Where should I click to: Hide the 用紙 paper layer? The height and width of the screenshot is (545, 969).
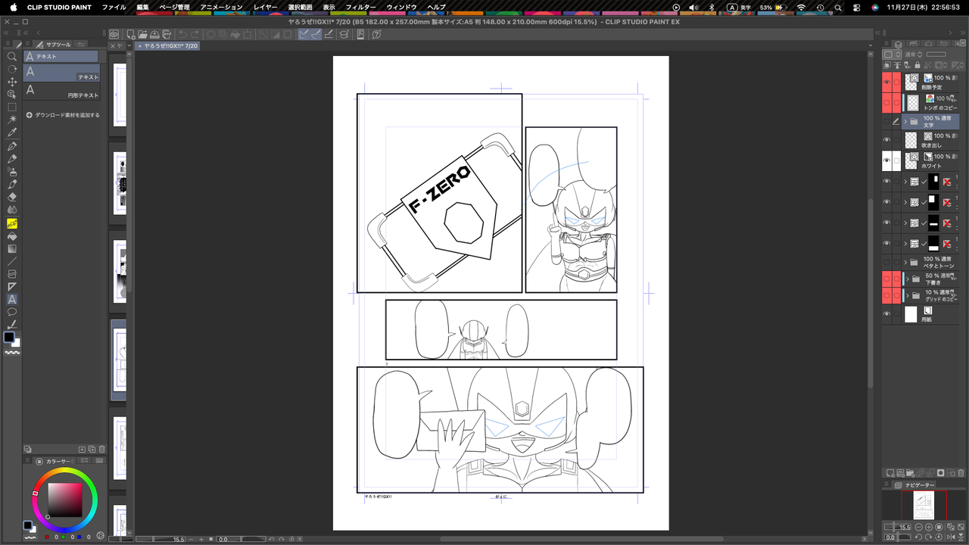(x=887, y=314)
